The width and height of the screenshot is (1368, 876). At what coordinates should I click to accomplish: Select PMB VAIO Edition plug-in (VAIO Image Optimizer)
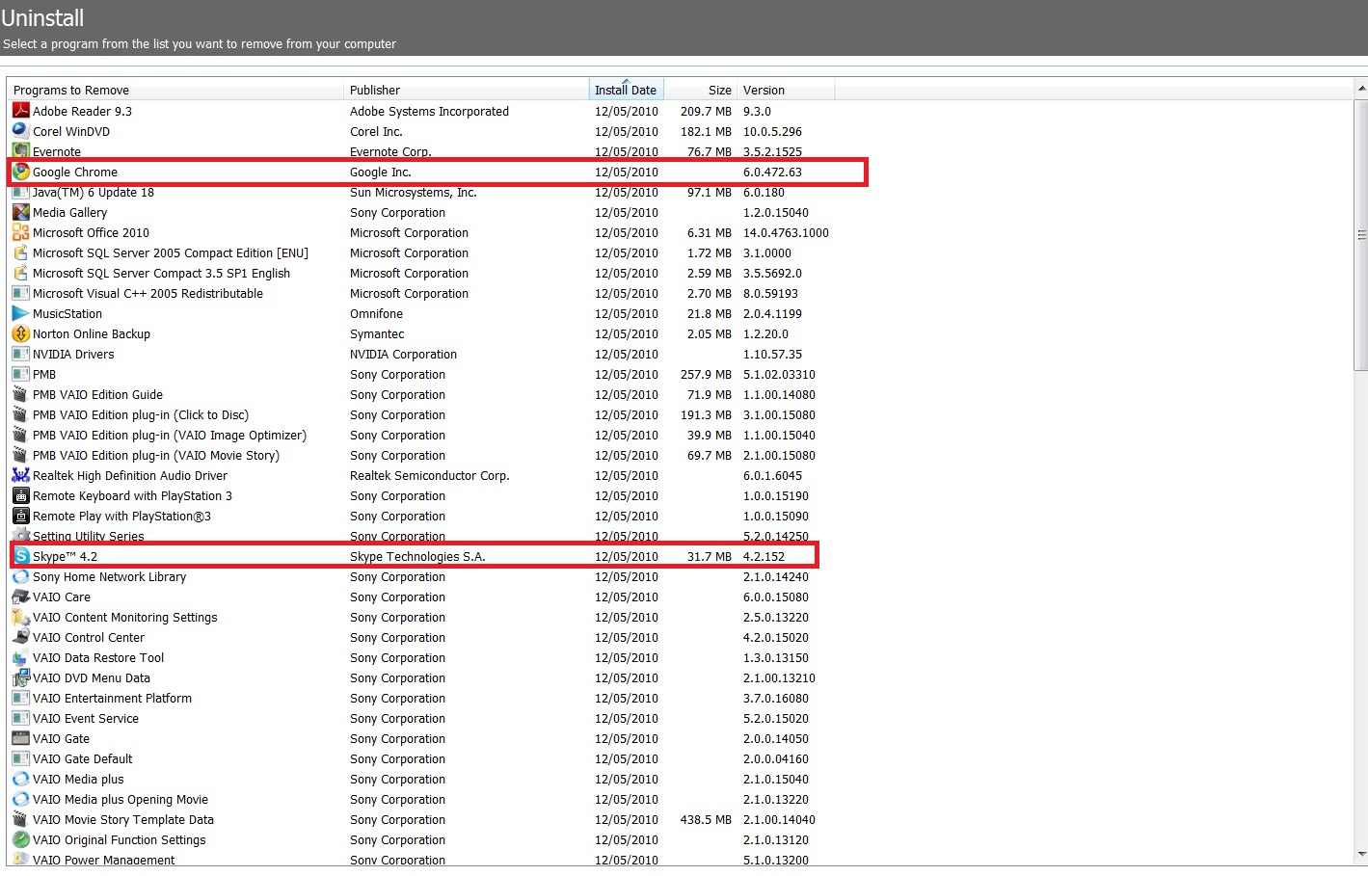tap(420, 435)
